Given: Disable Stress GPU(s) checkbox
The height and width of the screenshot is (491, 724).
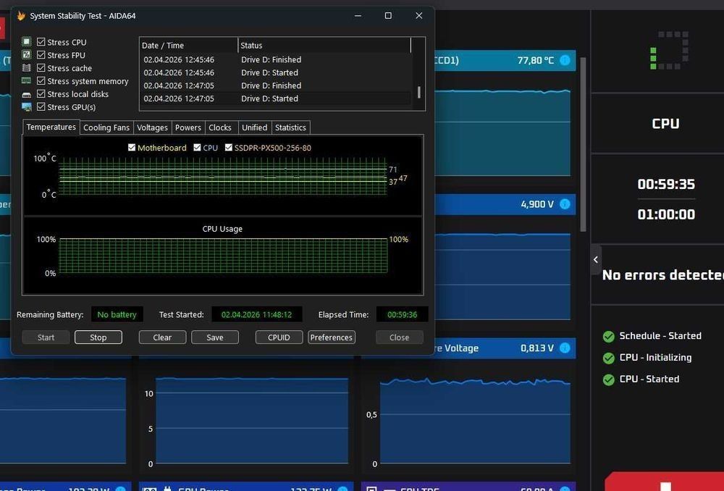Looking at the screenshot, I should pyautogui.click(x=41, y=106).
